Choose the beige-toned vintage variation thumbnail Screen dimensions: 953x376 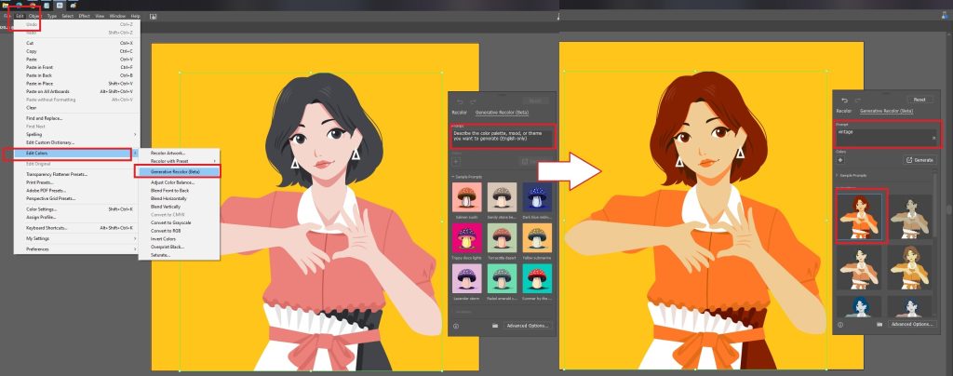pyautogui.click(x=910, y=216)
